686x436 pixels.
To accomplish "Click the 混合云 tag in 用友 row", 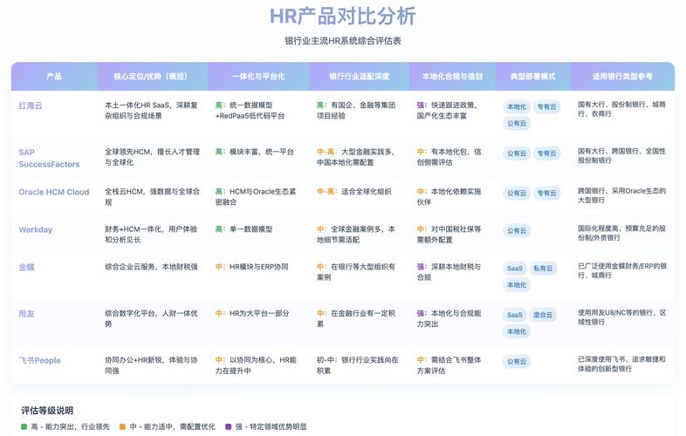I will (x=543, y=315).
